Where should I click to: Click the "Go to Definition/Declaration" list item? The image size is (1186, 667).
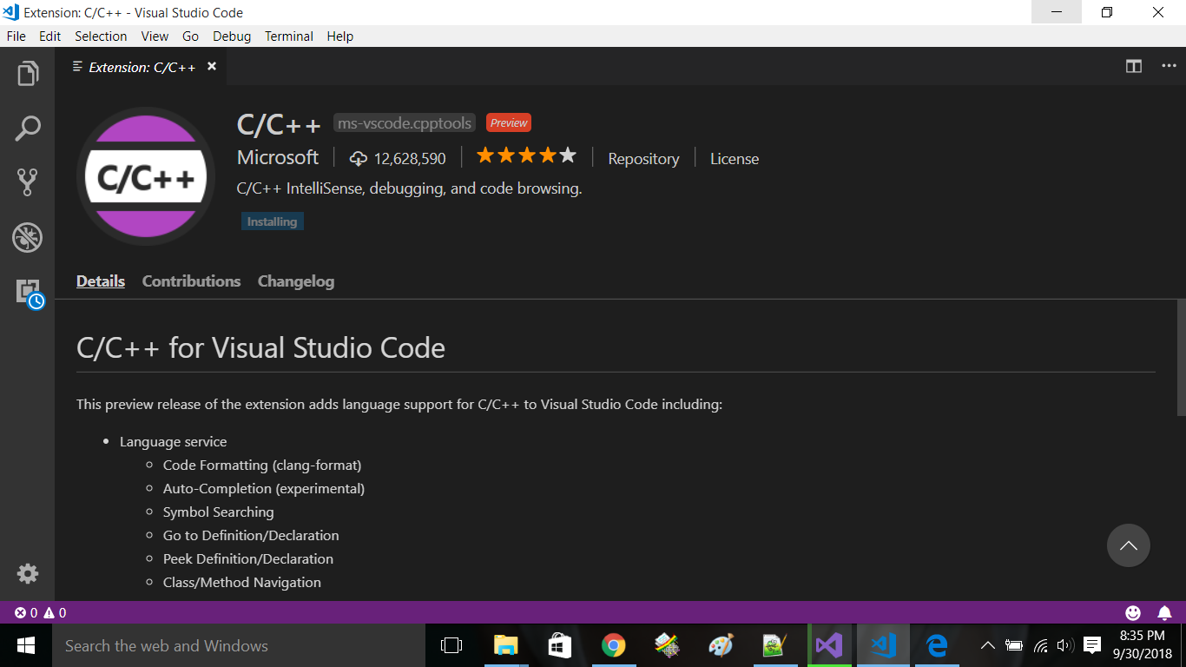coord(251,536)
